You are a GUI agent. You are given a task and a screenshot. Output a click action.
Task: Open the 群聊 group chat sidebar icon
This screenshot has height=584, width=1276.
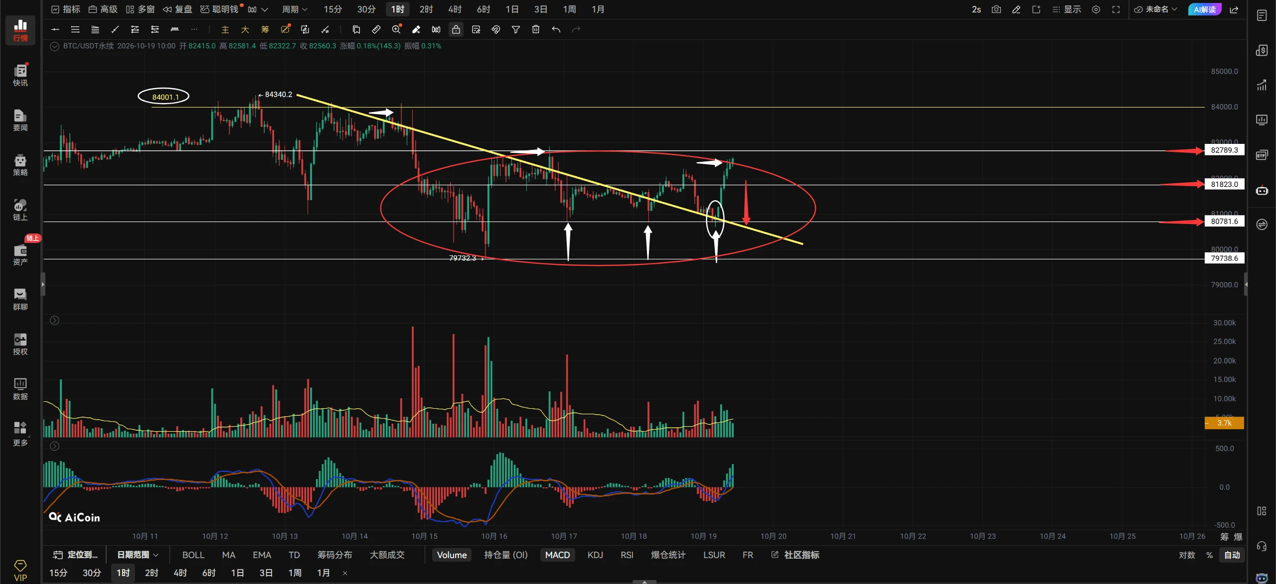pyautogui.click(x=20, y=299)
